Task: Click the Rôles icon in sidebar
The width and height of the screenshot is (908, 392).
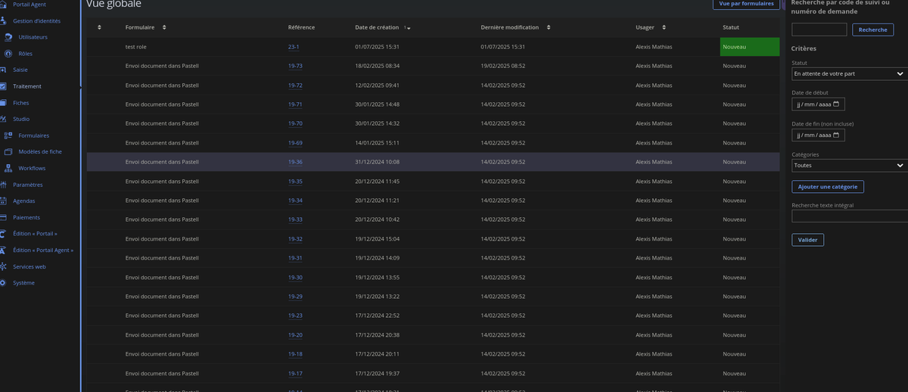Action: [8, 54]
